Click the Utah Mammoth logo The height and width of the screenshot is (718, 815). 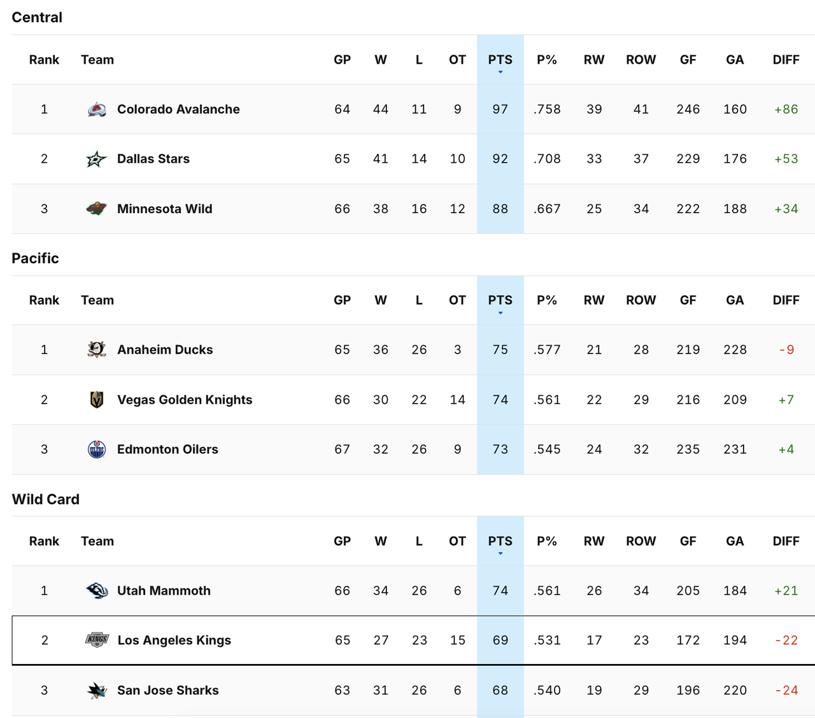(96, 590)
